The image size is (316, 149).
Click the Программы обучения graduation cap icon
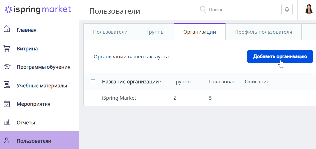tap(7, 67)
